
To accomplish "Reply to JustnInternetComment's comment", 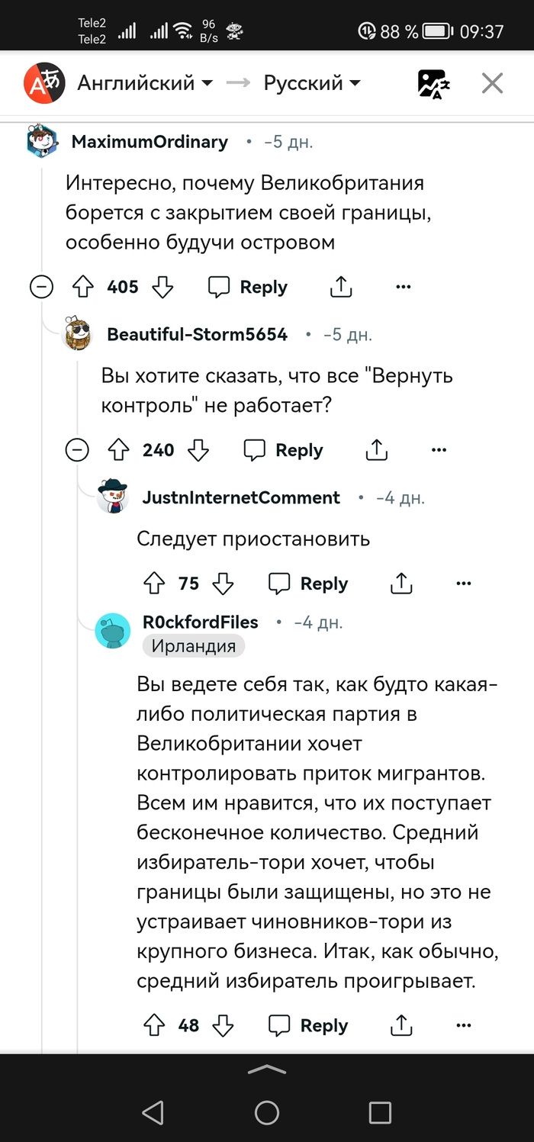I will [x=309, y=584].
